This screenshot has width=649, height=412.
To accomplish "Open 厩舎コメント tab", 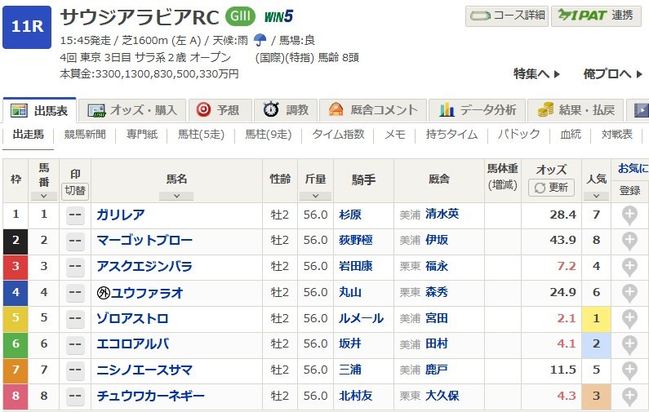I will 373,110.
